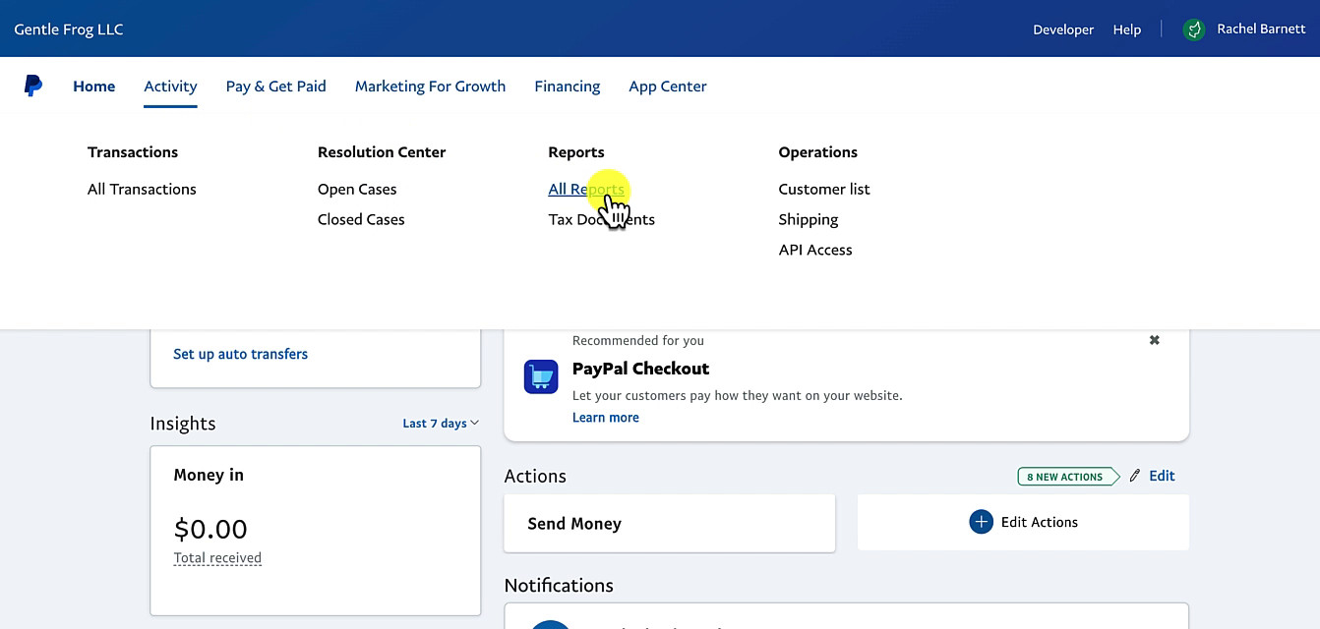
Task: Click the Operations column heading
Action: tap(817, 152)
